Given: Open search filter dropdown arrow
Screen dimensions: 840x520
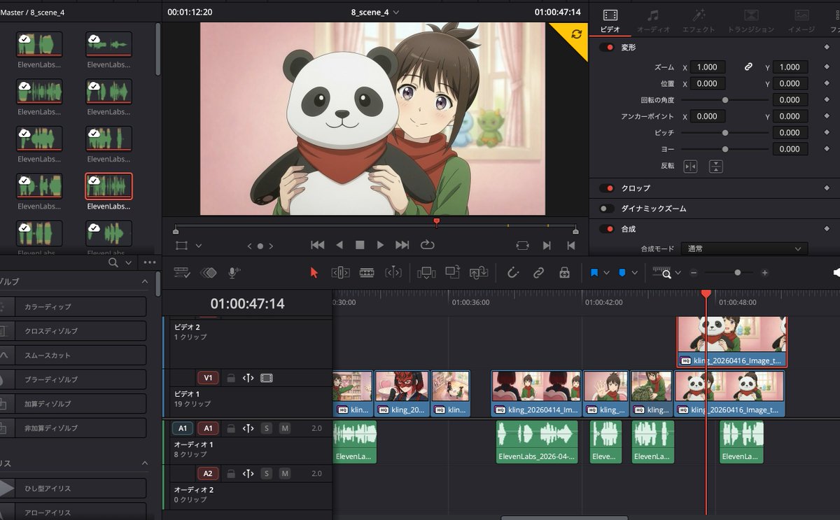Looking at the screenshot, I should pyautogui.click(x=128, y=262).
